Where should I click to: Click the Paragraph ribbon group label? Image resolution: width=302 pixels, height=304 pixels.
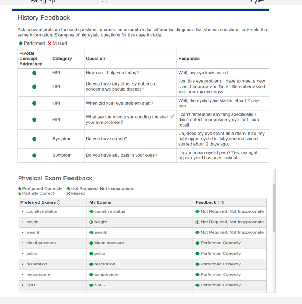point(45,2)
